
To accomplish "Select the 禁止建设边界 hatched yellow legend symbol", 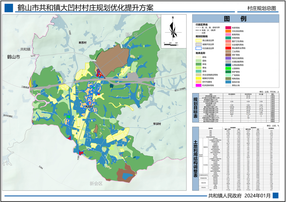I will click(x=199, y=40).
